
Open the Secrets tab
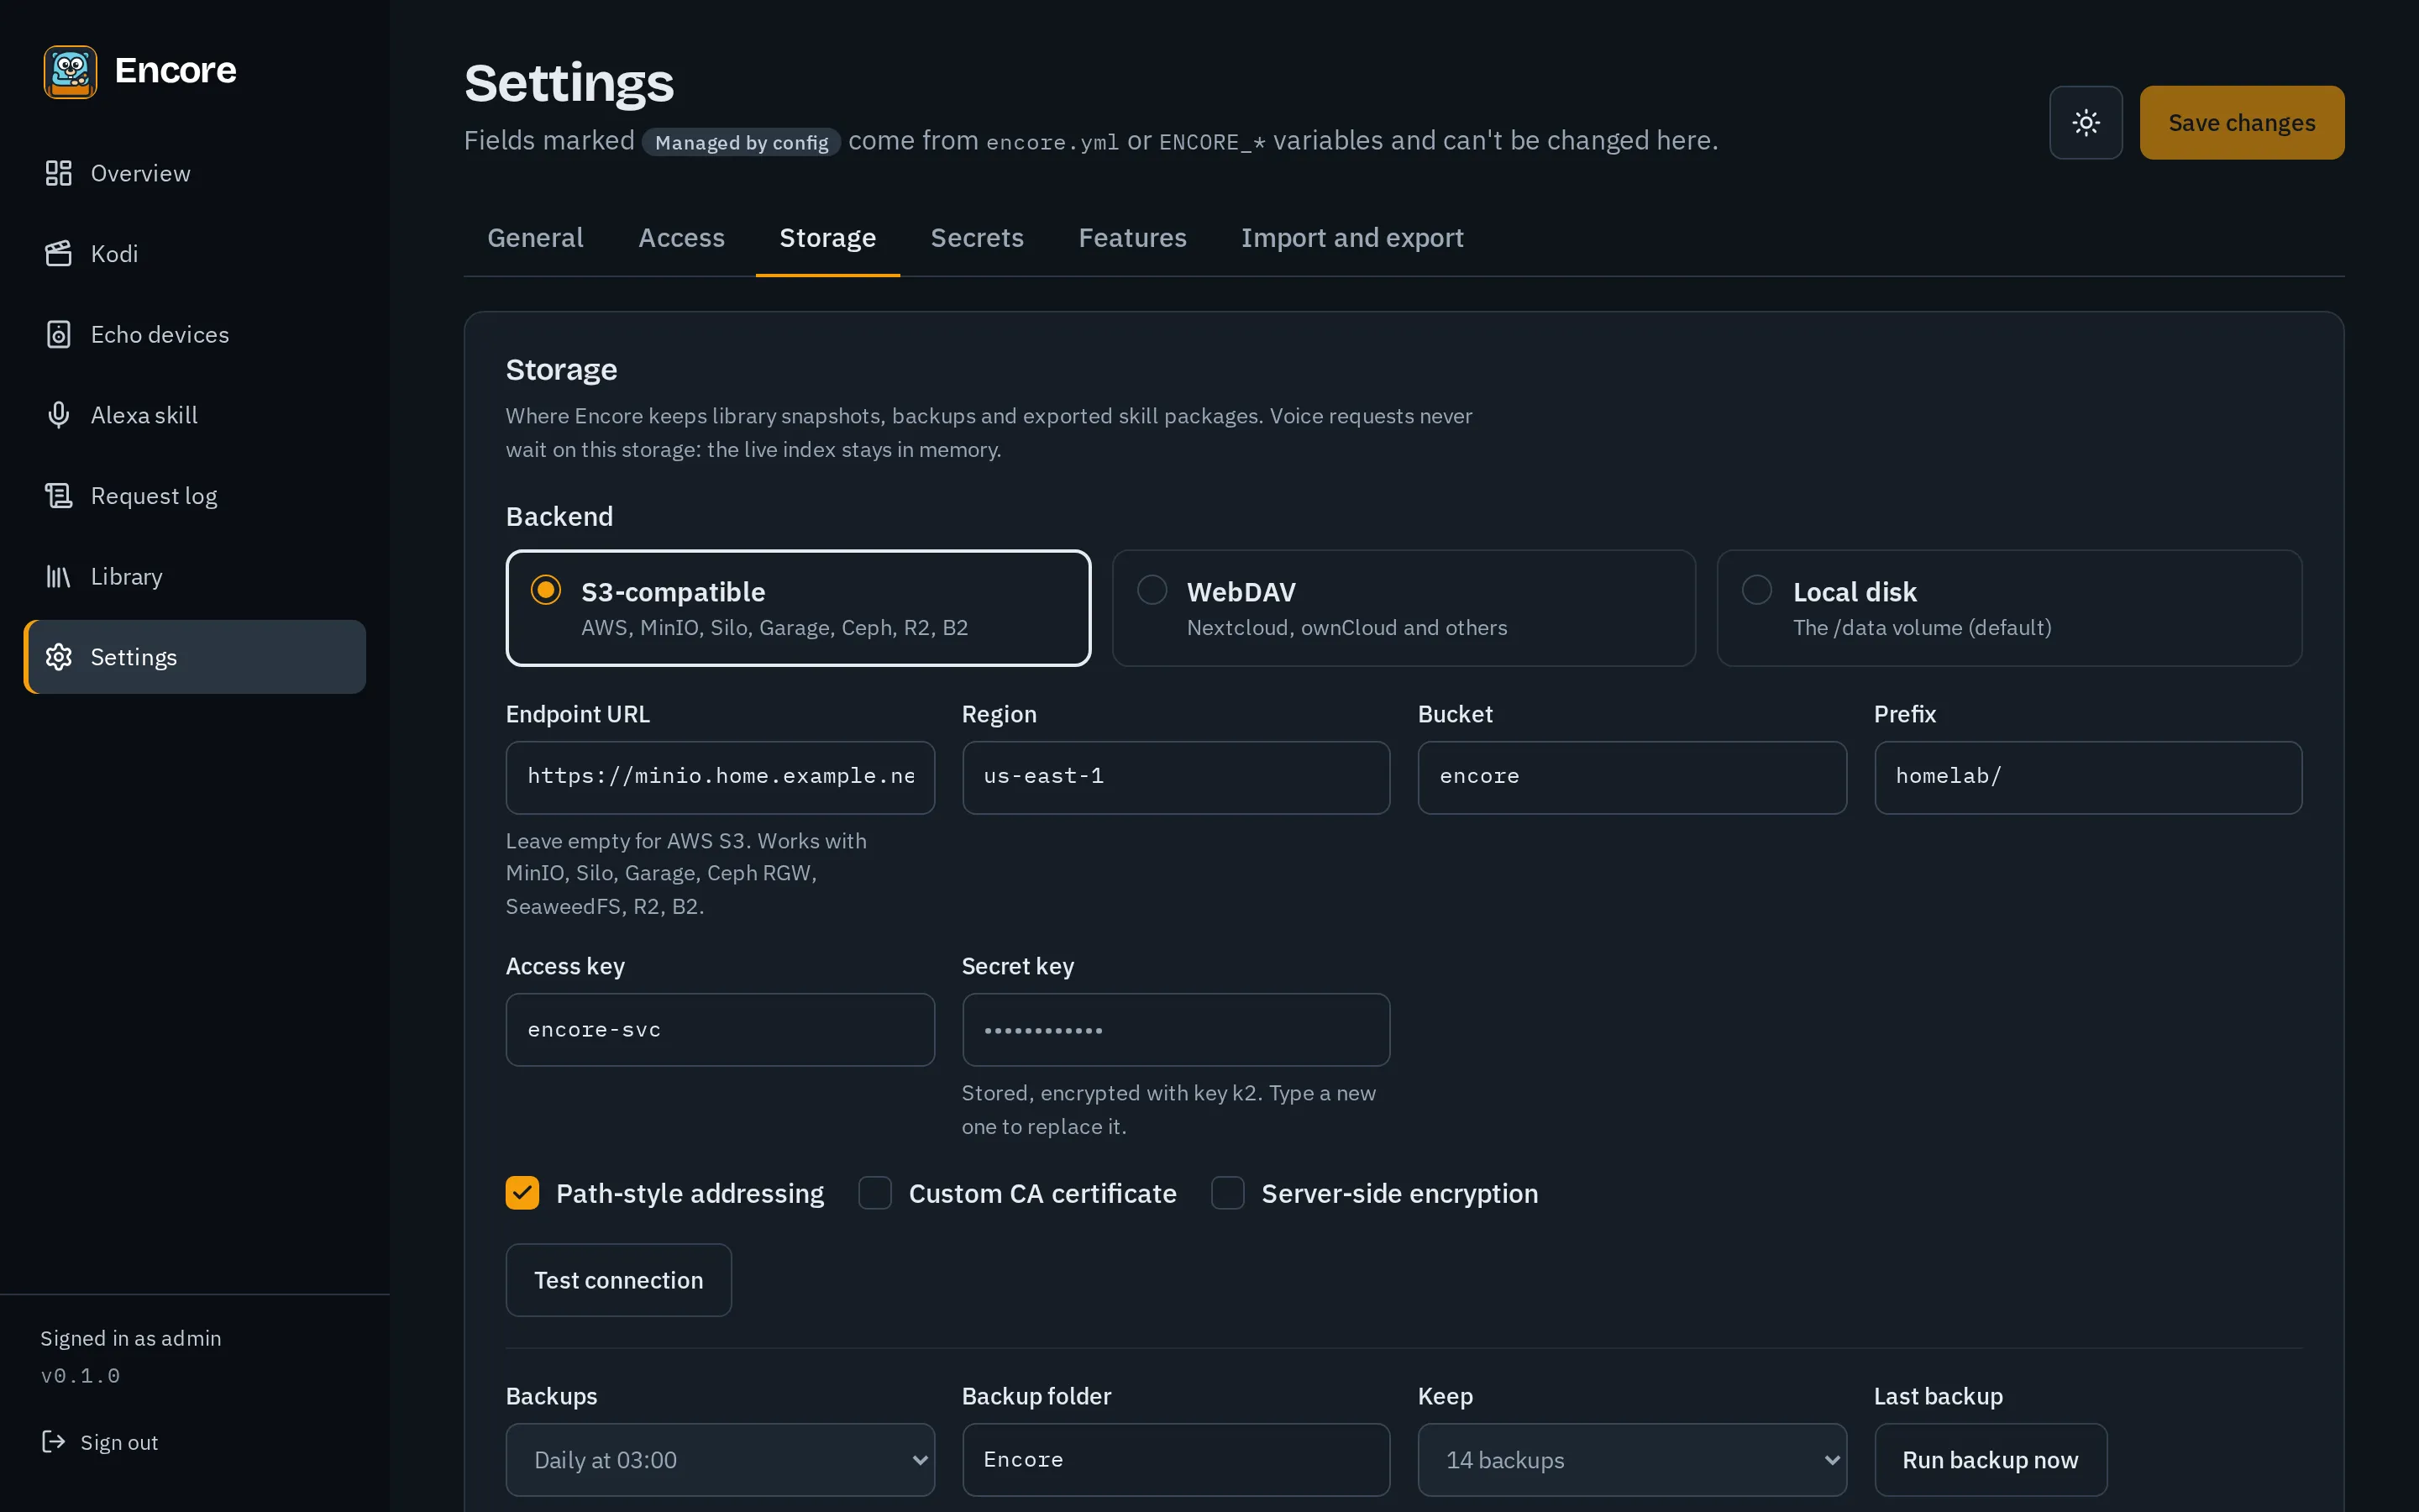[977, 238]
